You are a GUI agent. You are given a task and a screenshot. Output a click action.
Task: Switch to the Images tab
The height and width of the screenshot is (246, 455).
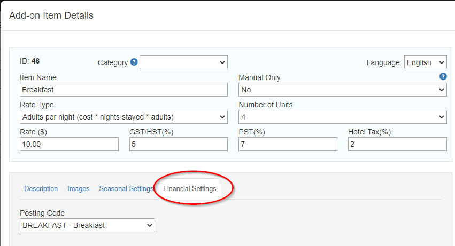[79, 188]
